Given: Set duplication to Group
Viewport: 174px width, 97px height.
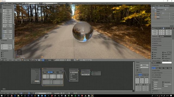Looking at the screenshot, I should click(170, 68).
